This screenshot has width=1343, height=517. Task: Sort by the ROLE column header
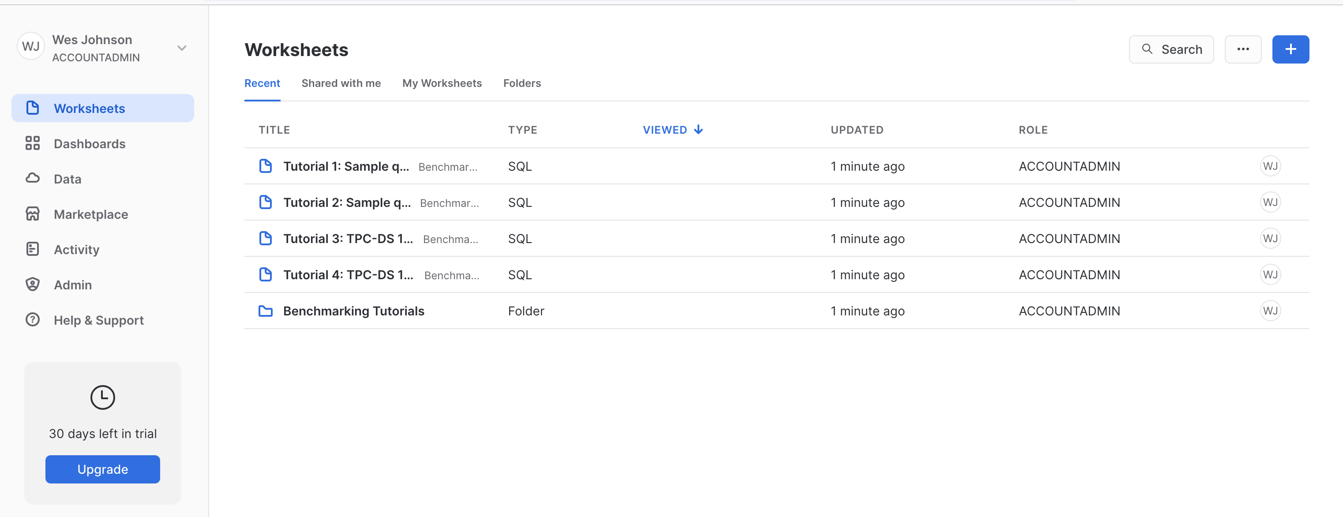[1033, 129]
